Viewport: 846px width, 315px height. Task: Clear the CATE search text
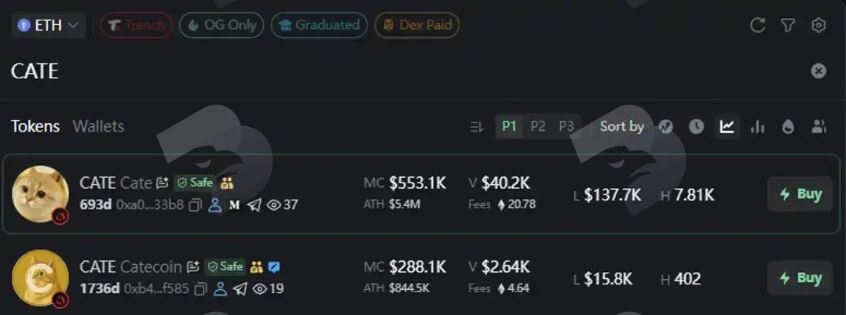pos(819,71)
